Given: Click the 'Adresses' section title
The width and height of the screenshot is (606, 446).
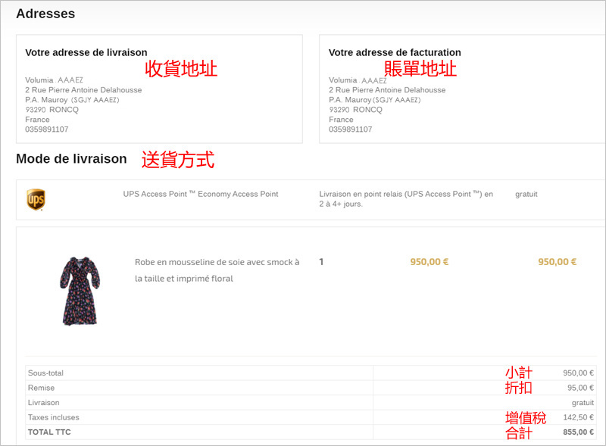Looking at the screenshot, I should coord(45,14).
